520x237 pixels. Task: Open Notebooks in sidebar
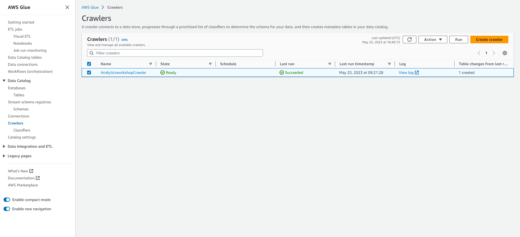pos(23,43)
